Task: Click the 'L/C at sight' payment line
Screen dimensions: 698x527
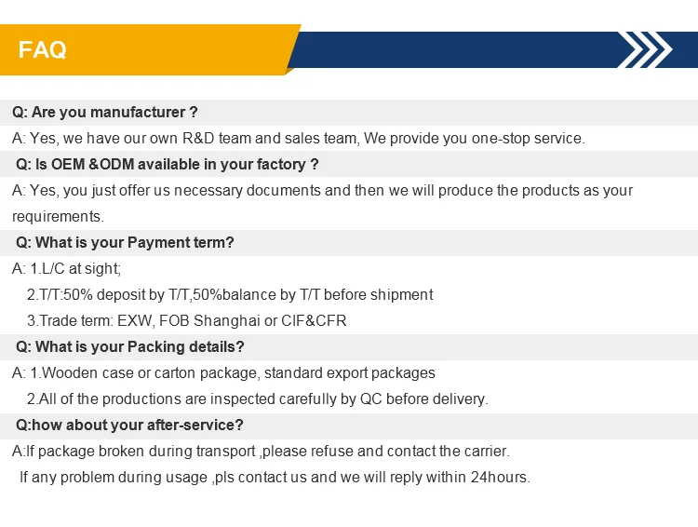Action: point(66,269)
